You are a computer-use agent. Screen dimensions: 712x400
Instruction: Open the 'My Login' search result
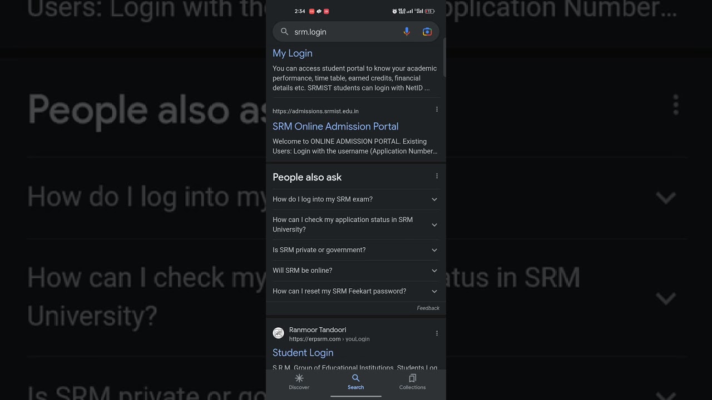coord(293,53)
